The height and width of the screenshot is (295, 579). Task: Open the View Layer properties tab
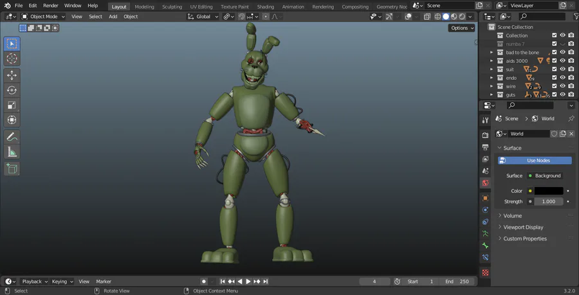(x=485, y=159)
